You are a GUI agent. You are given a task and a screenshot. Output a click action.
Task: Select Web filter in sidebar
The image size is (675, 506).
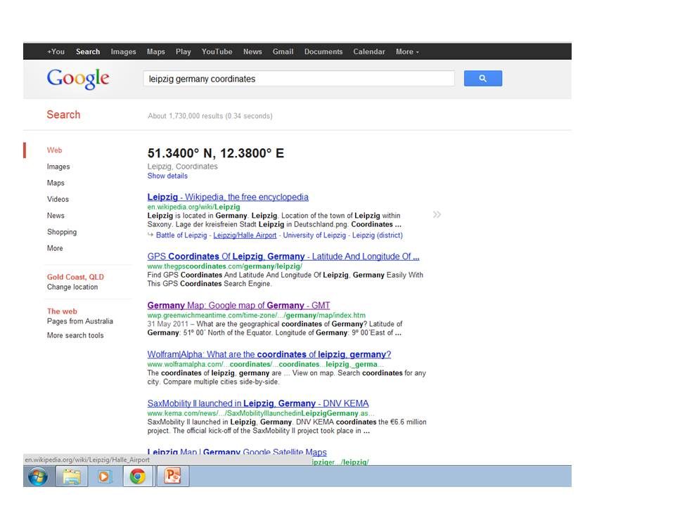[x=54, y=150]
